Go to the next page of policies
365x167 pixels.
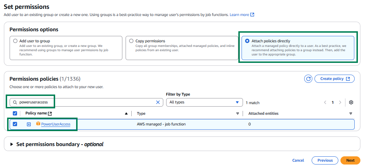(x=340, y=102)
